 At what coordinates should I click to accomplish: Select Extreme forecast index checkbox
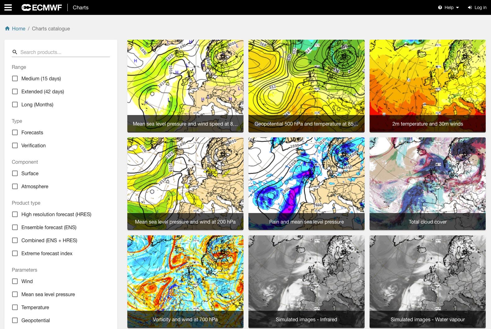[15, 253]
